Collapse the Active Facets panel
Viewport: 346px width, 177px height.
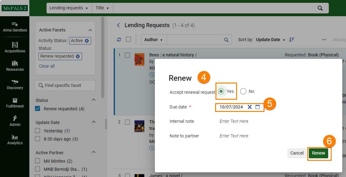90,30
